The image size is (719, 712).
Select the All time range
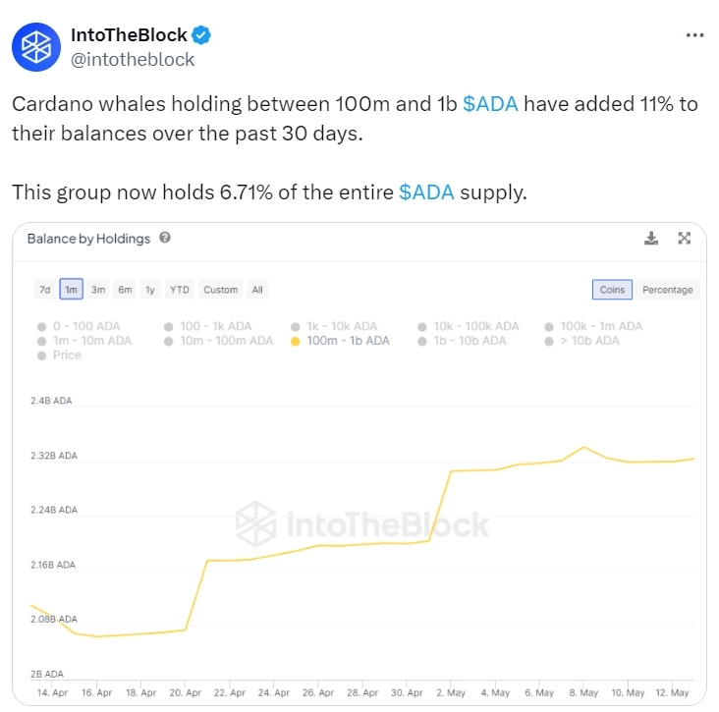coord(257,290)
